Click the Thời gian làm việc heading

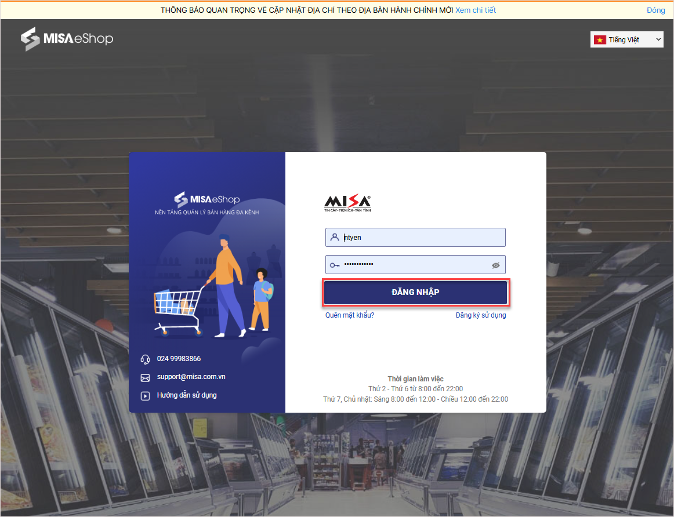pyautogui.click(x=415, y=378)
